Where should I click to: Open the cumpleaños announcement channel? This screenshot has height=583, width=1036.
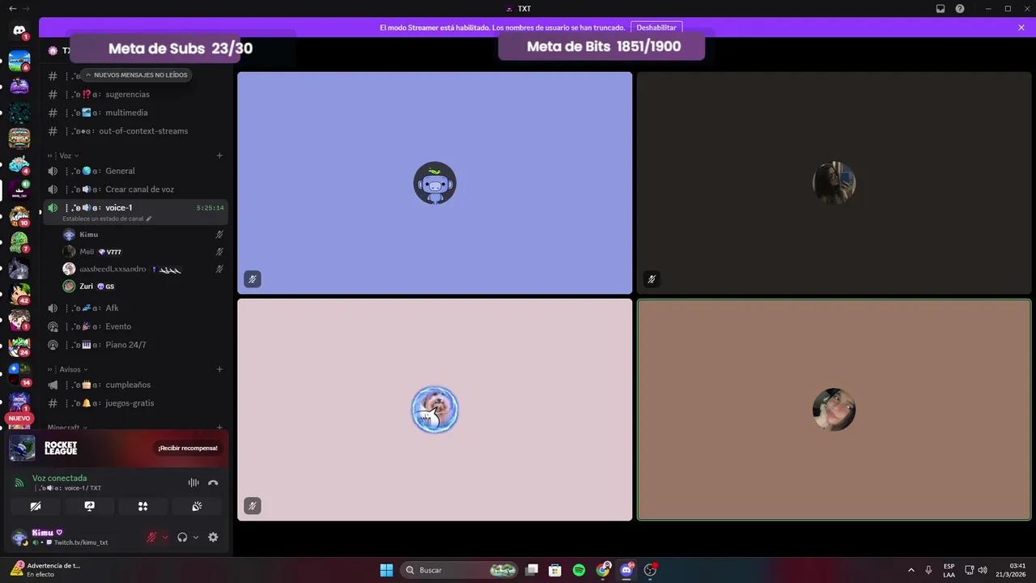click(x=136, y=385)
